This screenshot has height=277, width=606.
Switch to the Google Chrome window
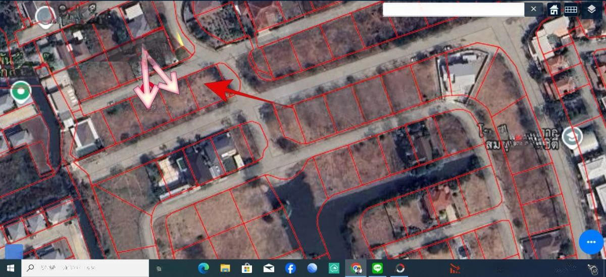click(x=356, y=268)
